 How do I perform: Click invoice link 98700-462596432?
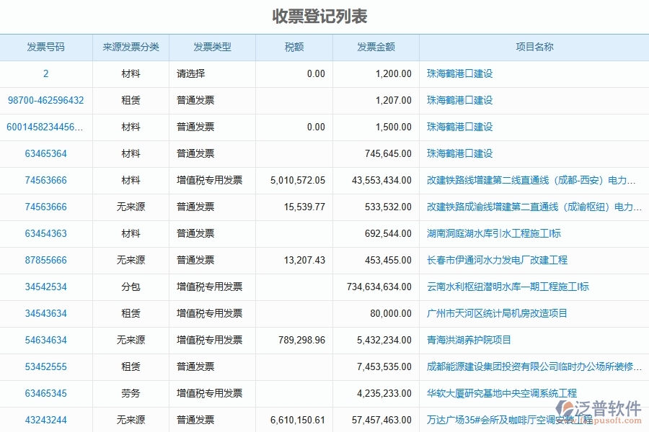click(x=45, y=100)
